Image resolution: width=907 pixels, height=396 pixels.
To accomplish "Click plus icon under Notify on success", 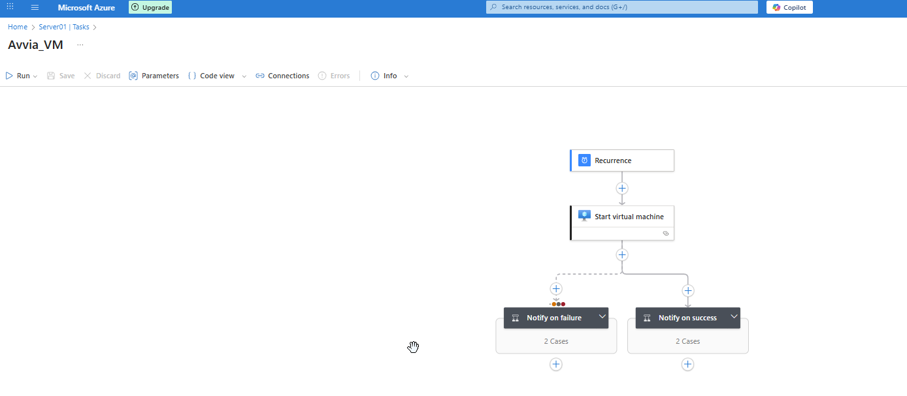I will 687,365.
